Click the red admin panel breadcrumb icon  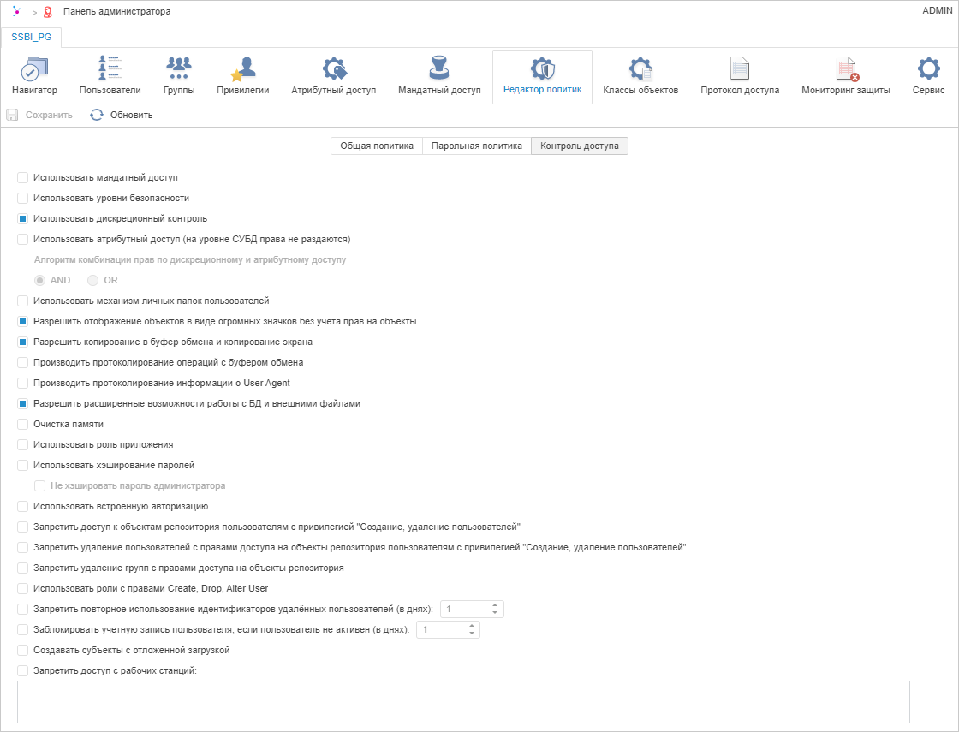(x=48, y=12)
